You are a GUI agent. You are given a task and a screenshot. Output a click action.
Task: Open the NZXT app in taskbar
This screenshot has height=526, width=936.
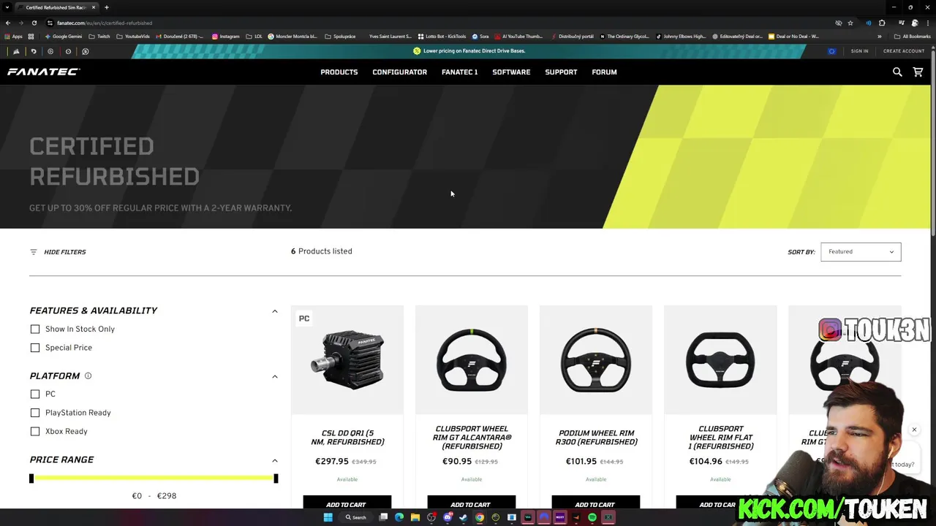click(x=560, y=517)
